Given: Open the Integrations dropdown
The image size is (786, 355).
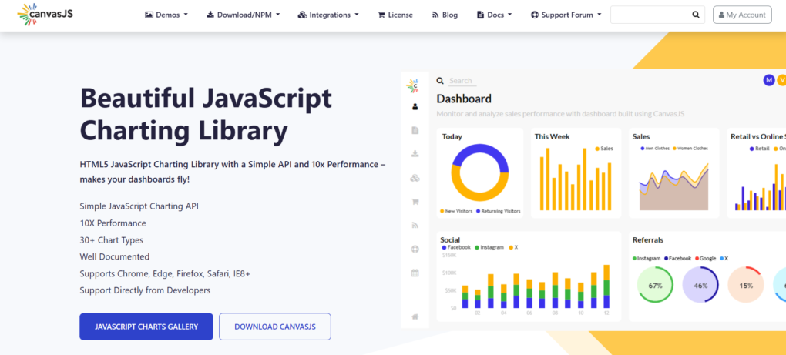Looking at the screenshot, I should pyautogui.click(x=328, y=15).
